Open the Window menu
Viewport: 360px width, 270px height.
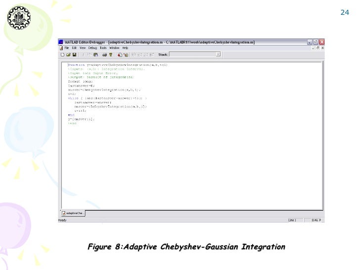tap(114, 48)
